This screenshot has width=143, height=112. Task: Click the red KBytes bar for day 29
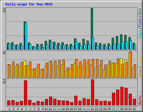pyautogui.click(x=126, y=97)
